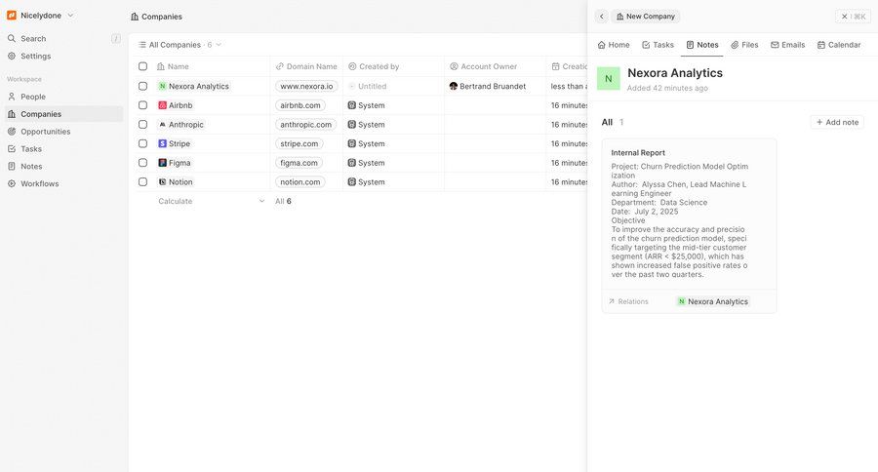The image size is (878, 472).
Task: Switch to the Home tab
Action: [614, 45]
